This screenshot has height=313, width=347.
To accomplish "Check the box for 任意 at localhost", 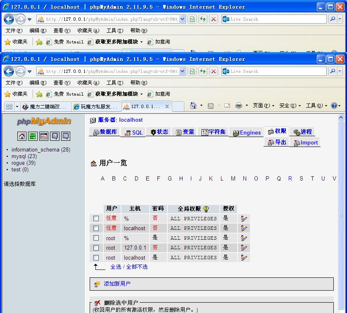I will pos(96,228).
